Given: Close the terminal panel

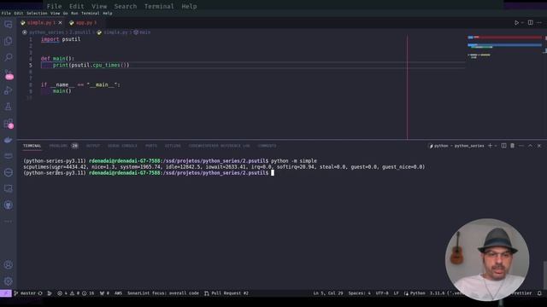Looking at the screenshot, I should [x=539, y=146].
